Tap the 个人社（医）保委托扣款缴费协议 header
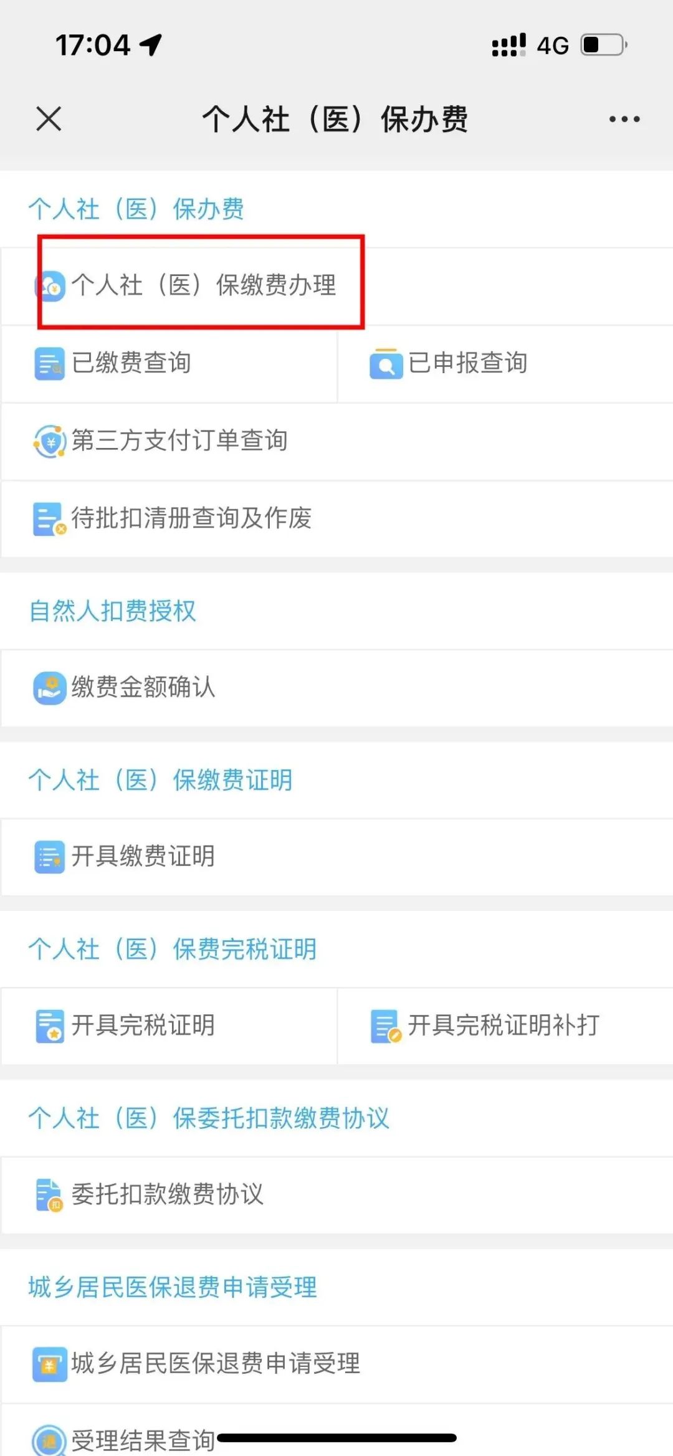This screenshot has height=1456, width=673. click(x=209, y=1118)
